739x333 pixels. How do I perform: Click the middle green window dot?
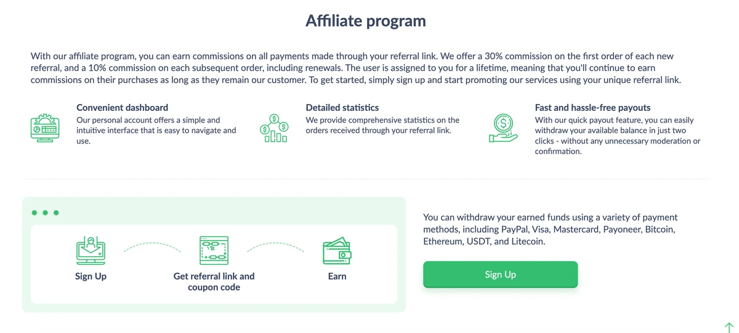tap(46, 213)
